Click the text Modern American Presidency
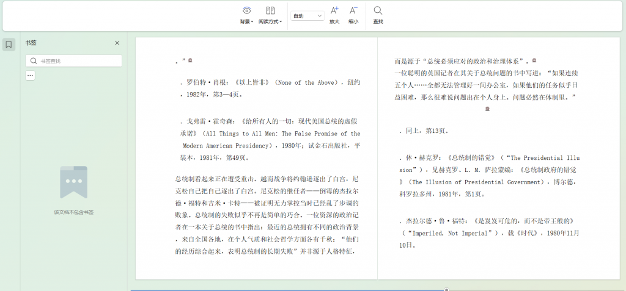Screen dimensions: 626x291 click(225, 146)
